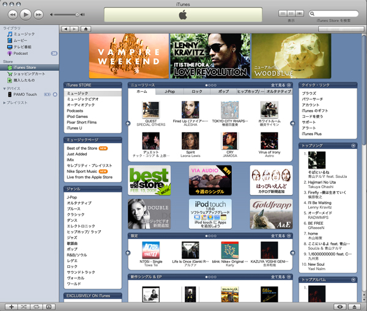Click eject disc button at bottom

tap(354, 307)
